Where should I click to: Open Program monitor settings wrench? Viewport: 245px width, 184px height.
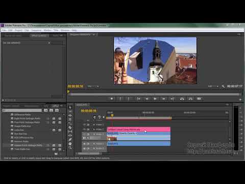click(223, 86)
